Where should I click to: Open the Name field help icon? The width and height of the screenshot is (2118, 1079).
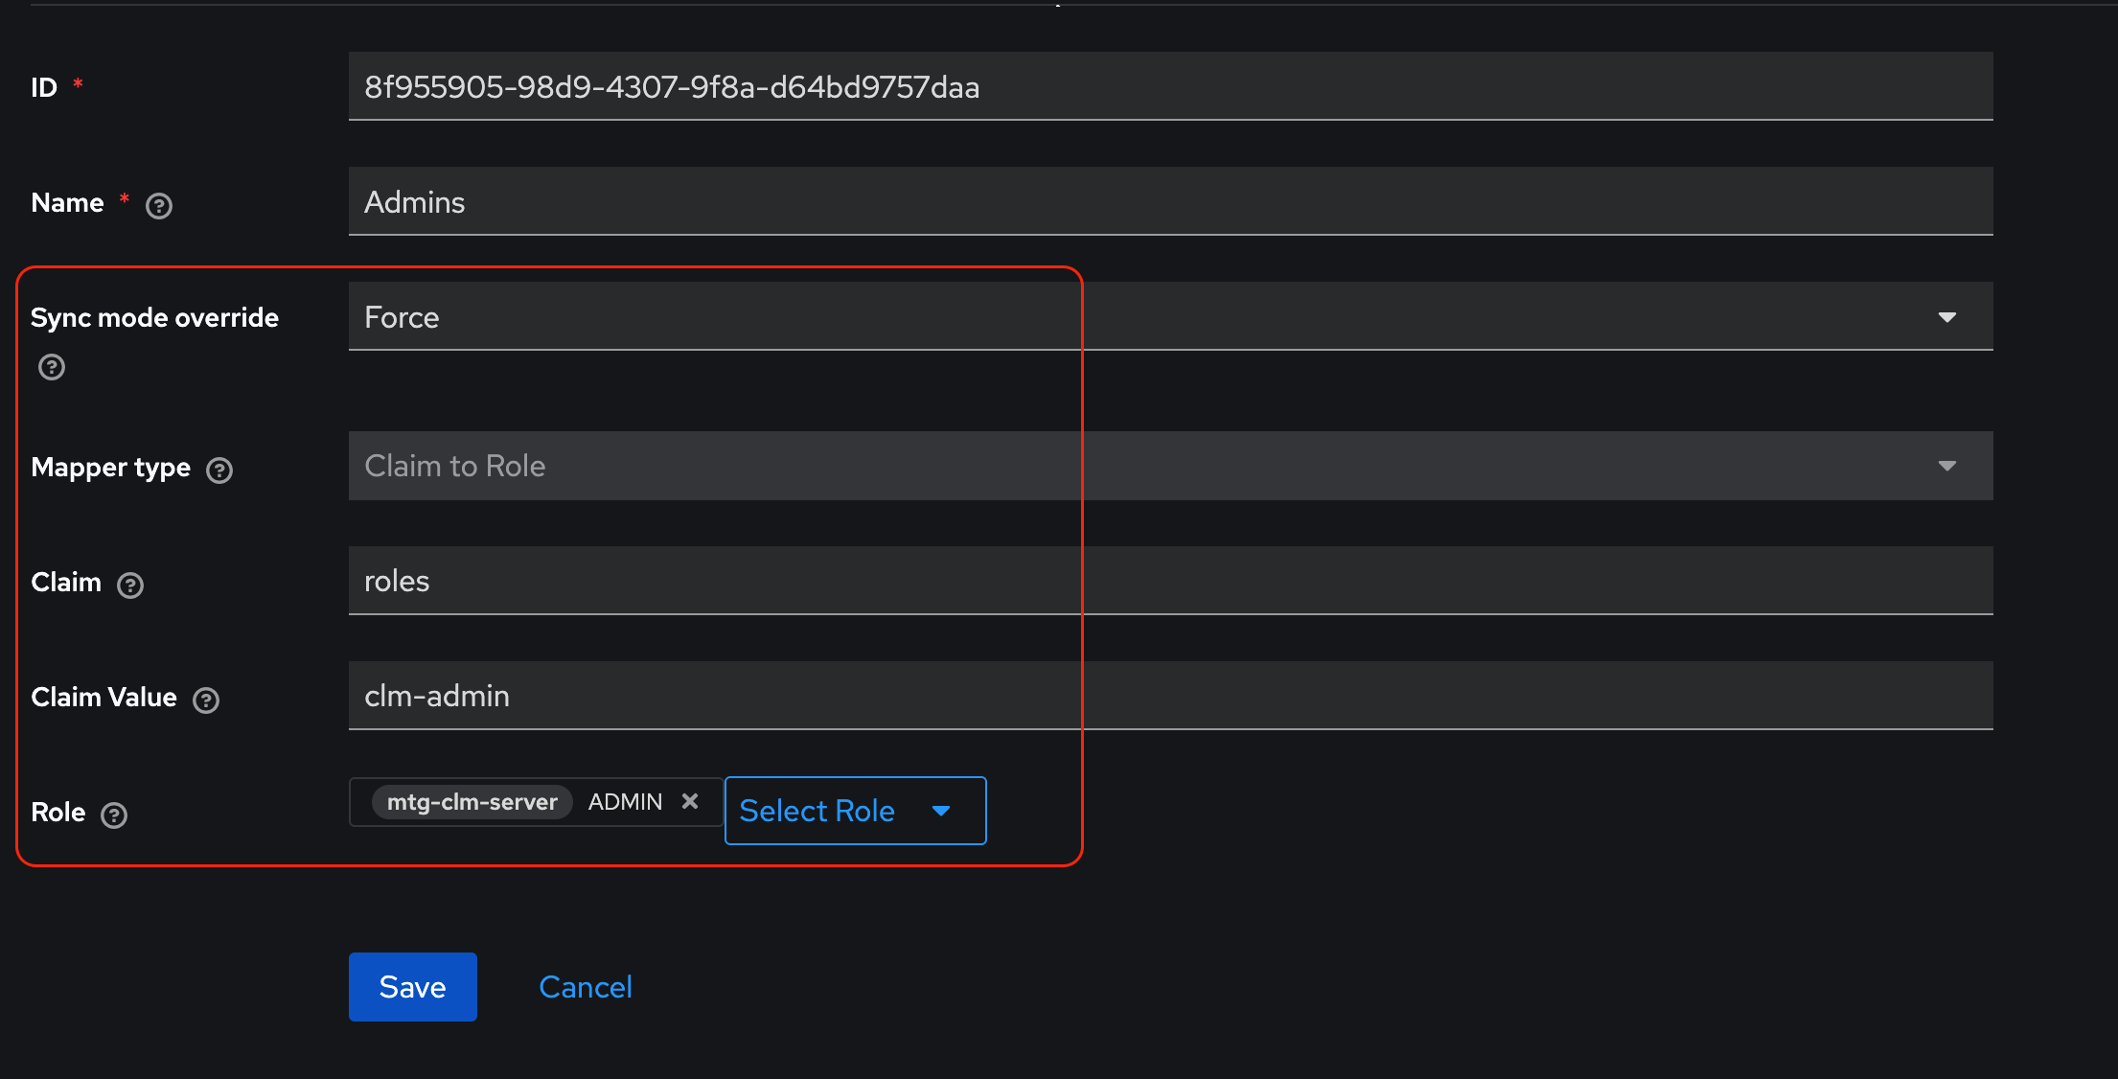pos(159,205)
